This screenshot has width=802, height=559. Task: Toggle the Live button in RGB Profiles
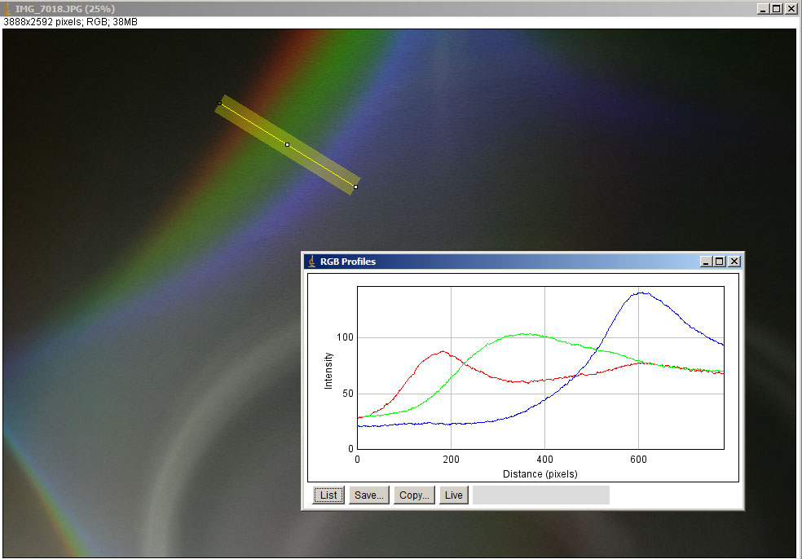(454, 495)
